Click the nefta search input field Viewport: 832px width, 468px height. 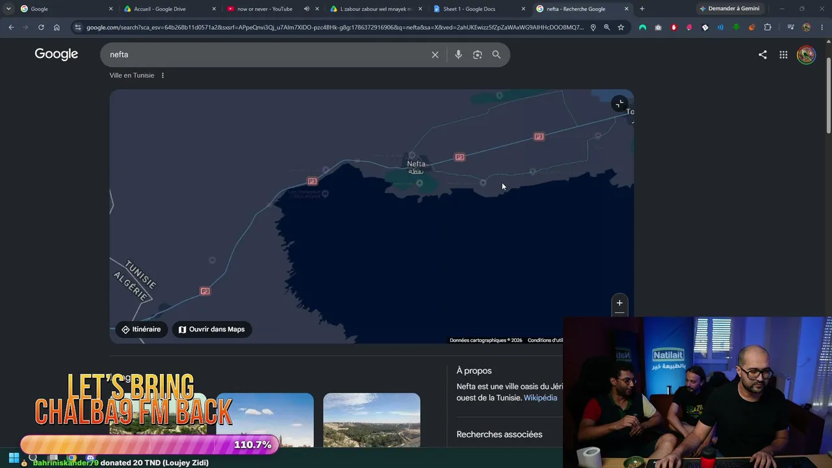click(266, 55)
